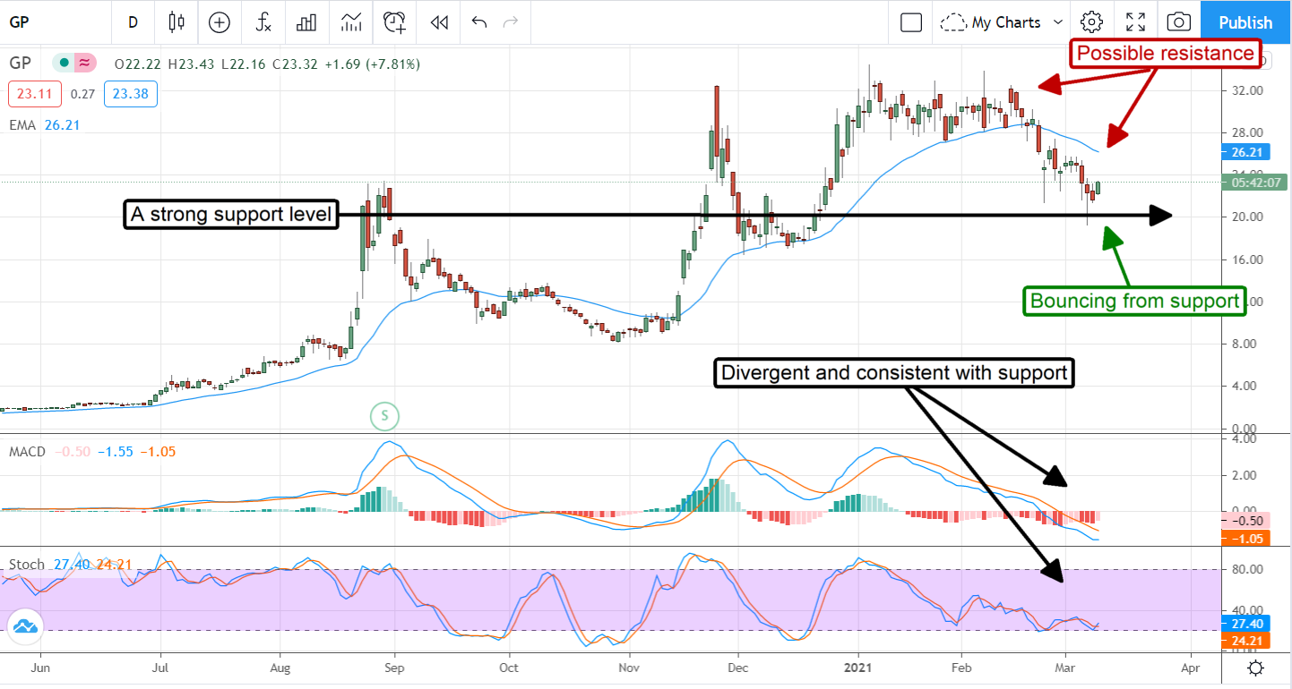Click the 23.11 sell price button
The height and width of the screenshot is (689, 1292).
tap(30, 94)
